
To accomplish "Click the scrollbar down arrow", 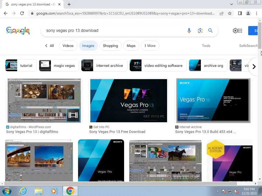I will tap(260, 179).
